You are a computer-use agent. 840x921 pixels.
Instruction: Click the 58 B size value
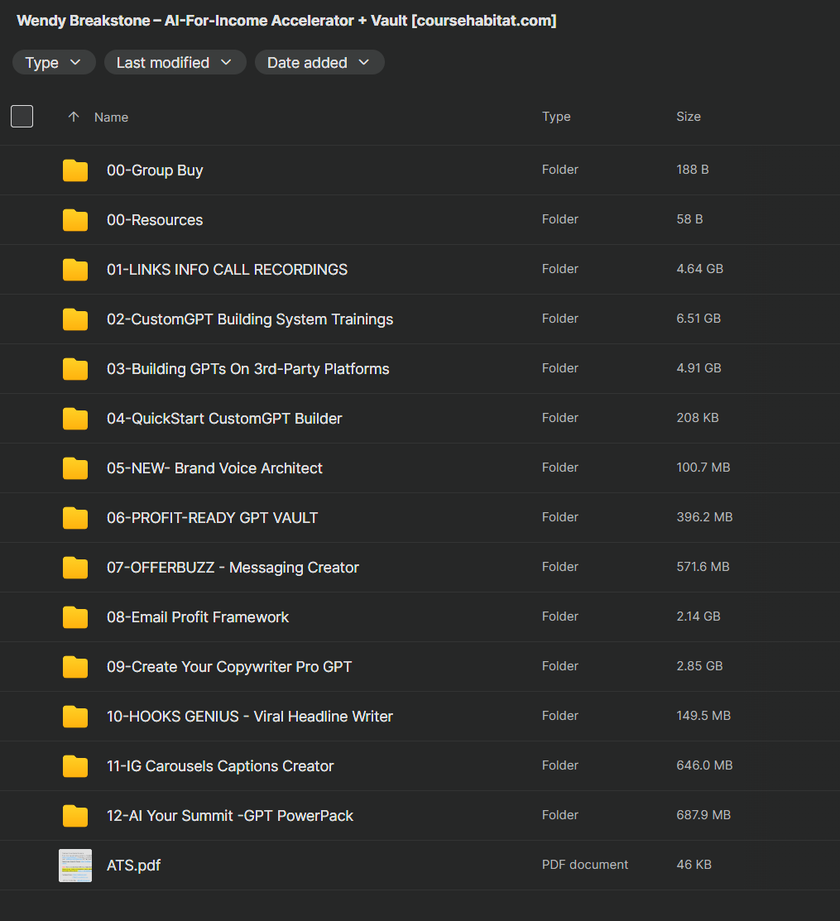tap(689, 219)
